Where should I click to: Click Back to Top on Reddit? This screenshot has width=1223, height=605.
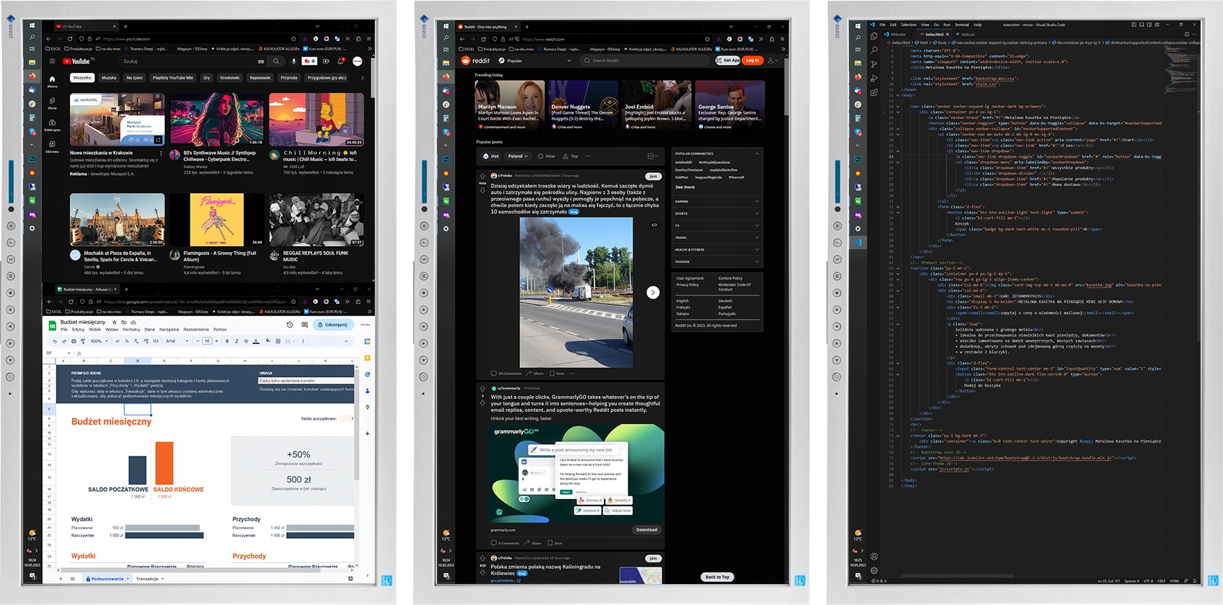[717, 577]
